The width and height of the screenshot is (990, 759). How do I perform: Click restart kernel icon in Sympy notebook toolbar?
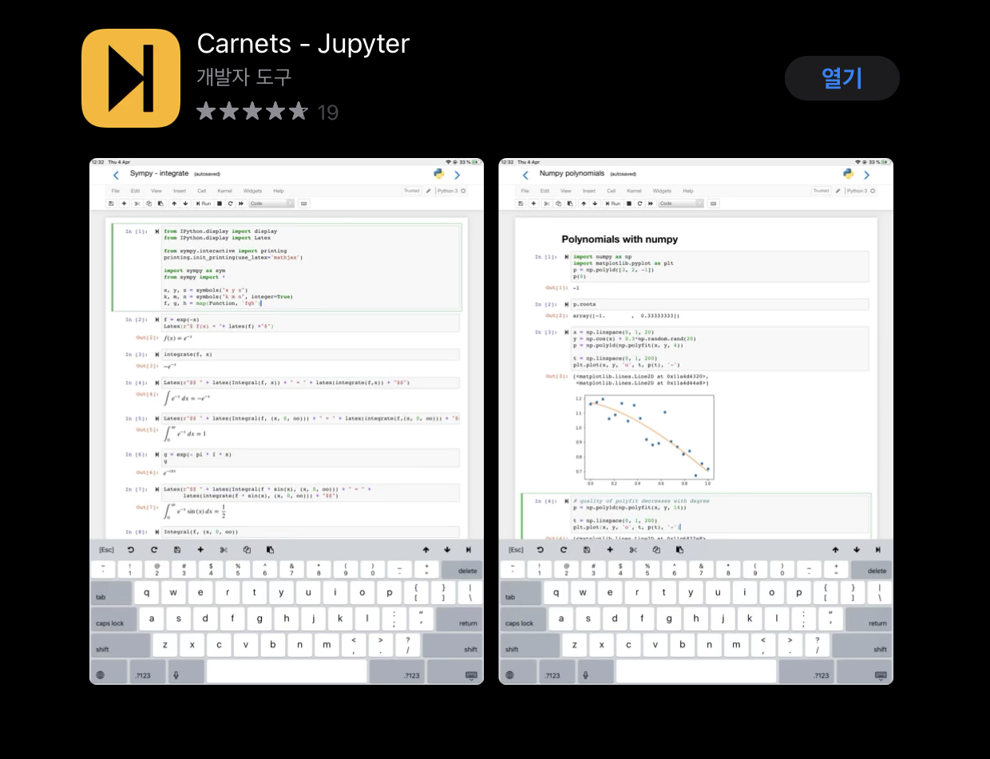230,204
